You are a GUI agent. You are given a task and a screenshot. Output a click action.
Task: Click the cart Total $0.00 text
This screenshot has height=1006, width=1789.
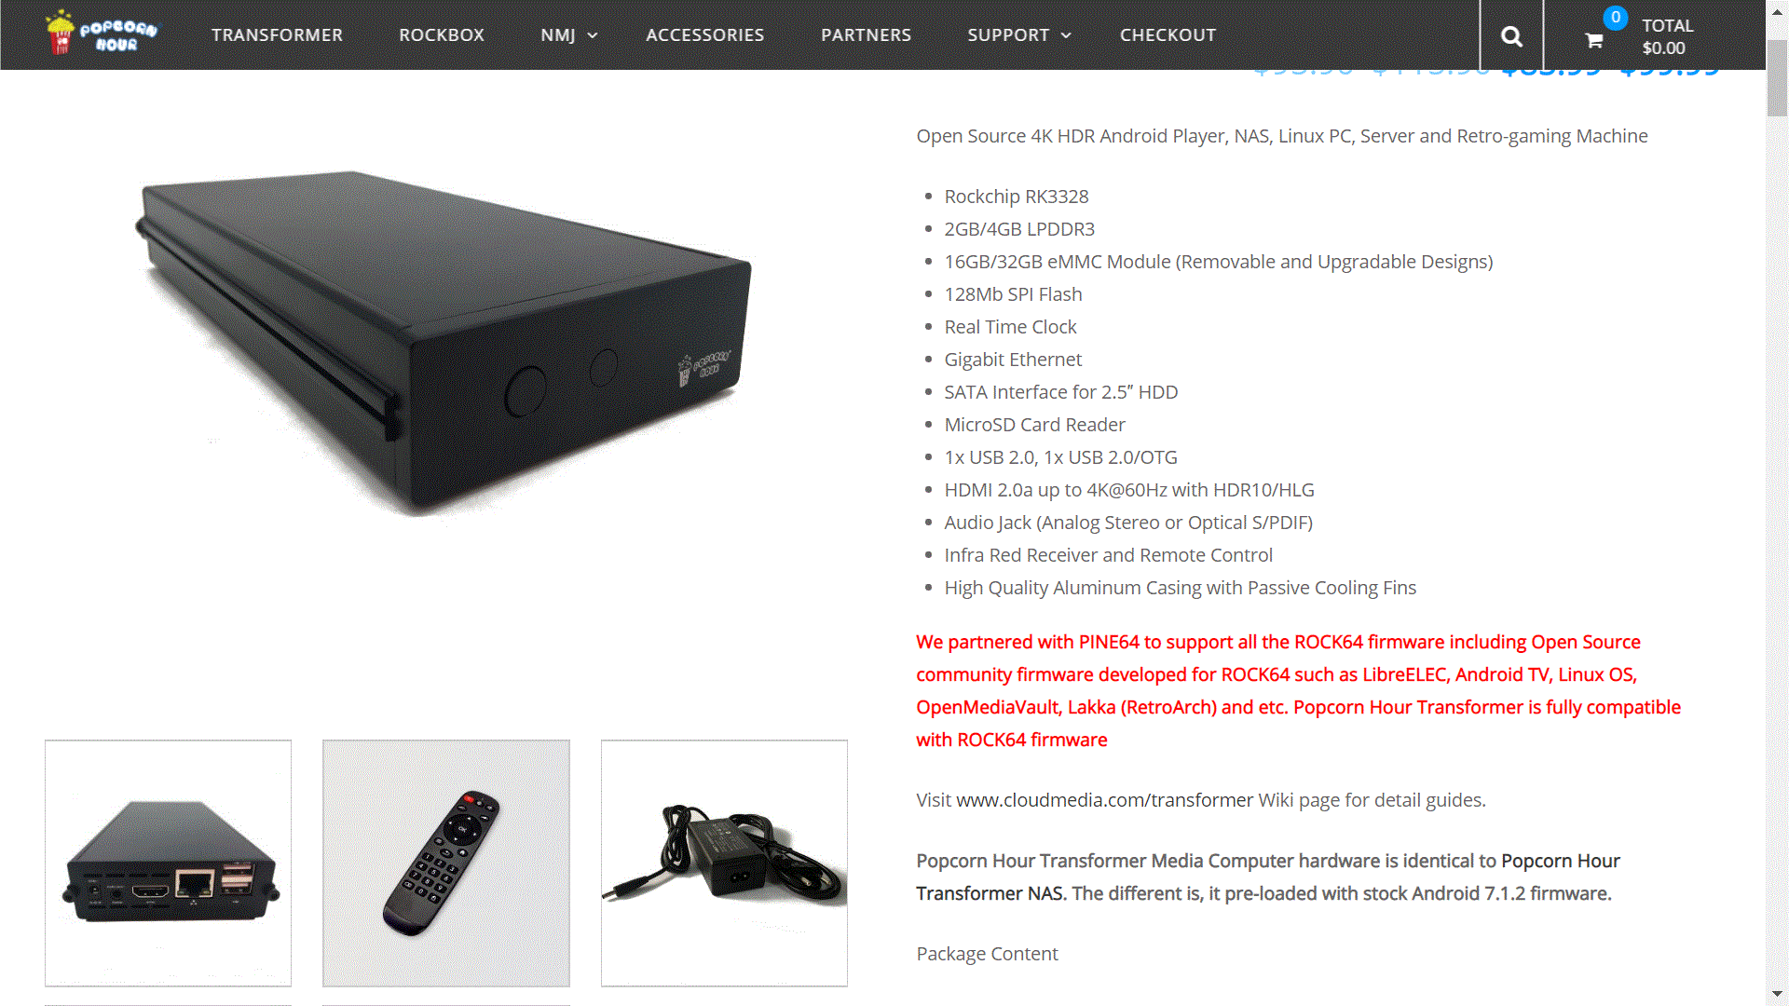pyautogui.click(x=1666, y=36)
